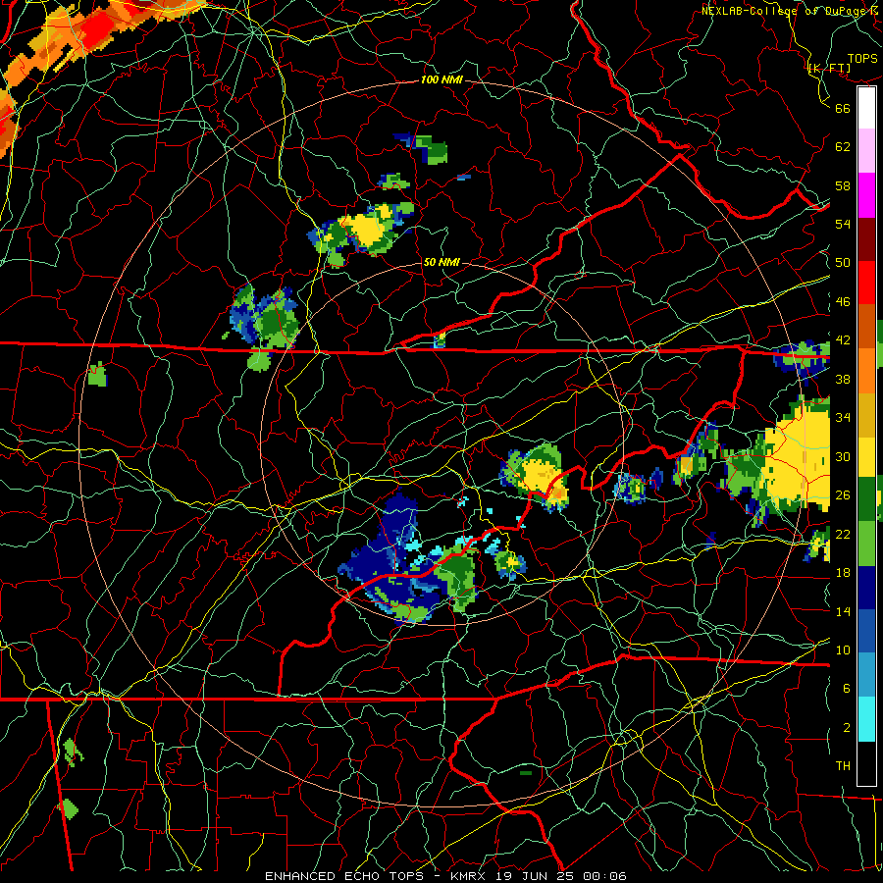
Task: Click the '6' legend value
Action: coord(847,688)
